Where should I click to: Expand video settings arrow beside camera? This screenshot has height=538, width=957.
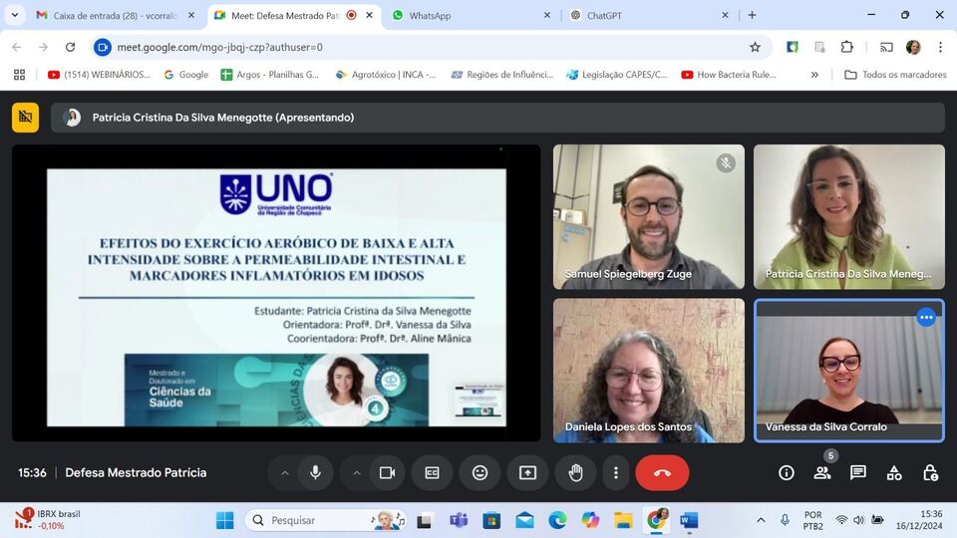tap(356, 472)
